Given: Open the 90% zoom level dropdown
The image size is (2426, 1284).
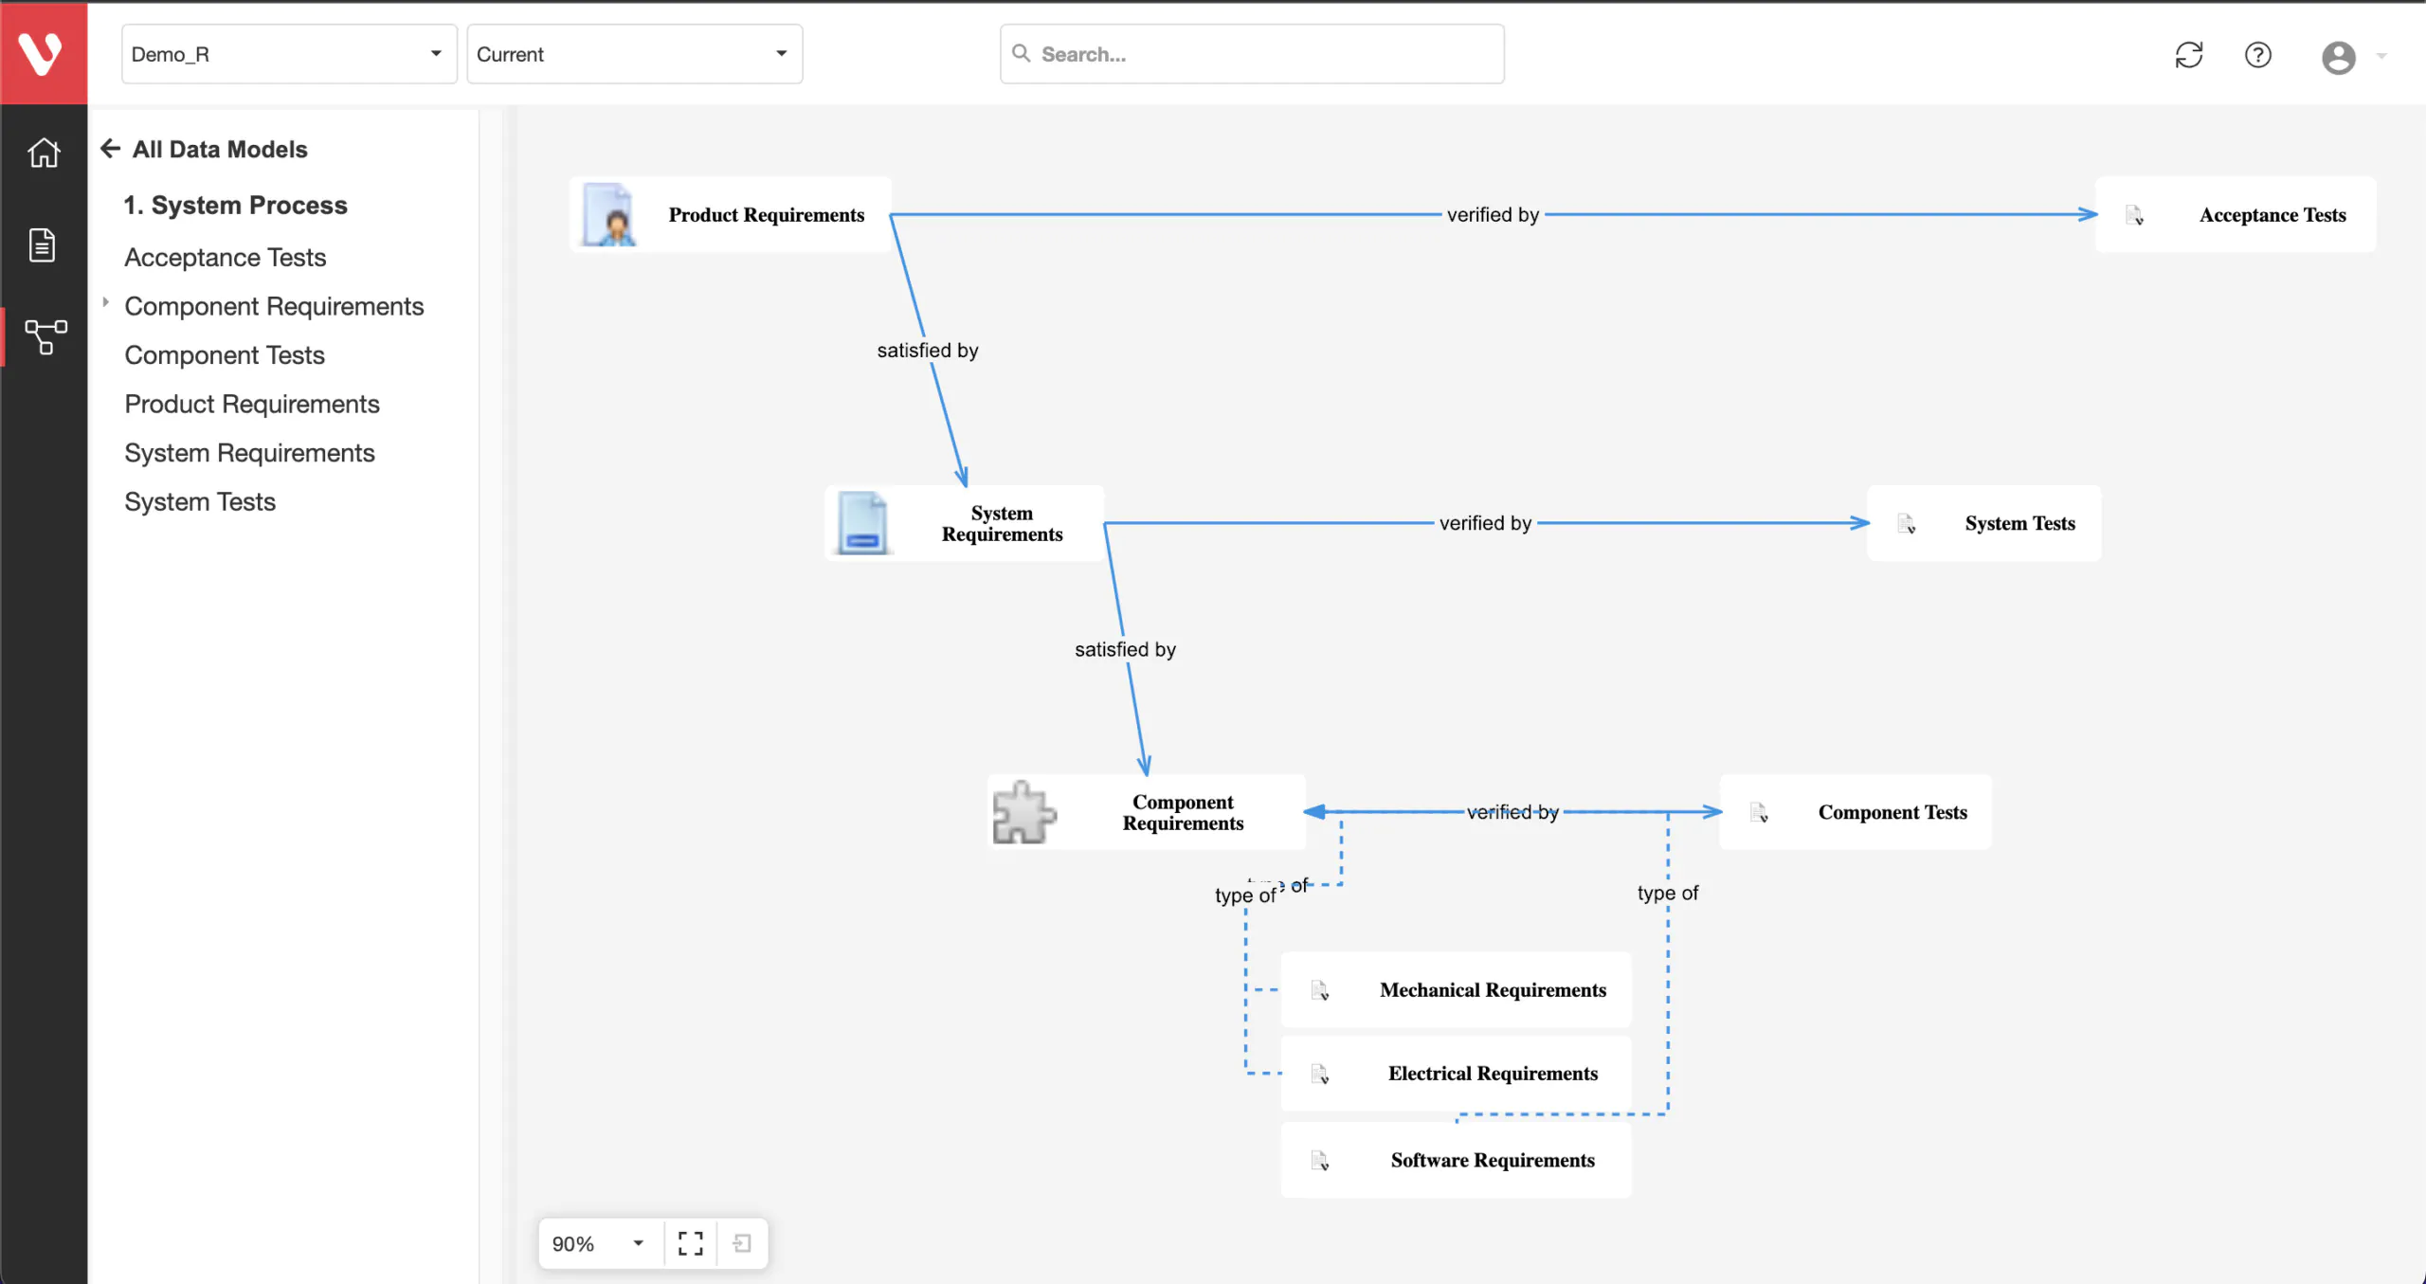Looking at the screenshot, I should pos(599,1243).
